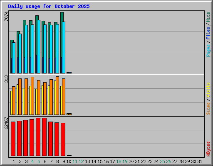Click the 'Daily usage for October 2025' title
213x166 pixels.
(x=49, y=6)
